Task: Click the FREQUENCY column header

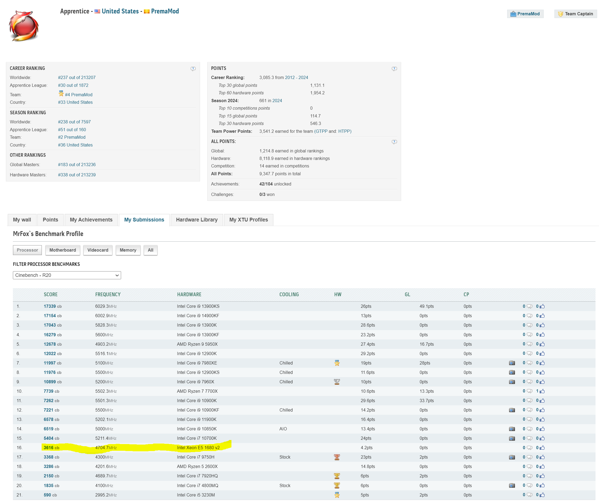Action: click(108, 294)
